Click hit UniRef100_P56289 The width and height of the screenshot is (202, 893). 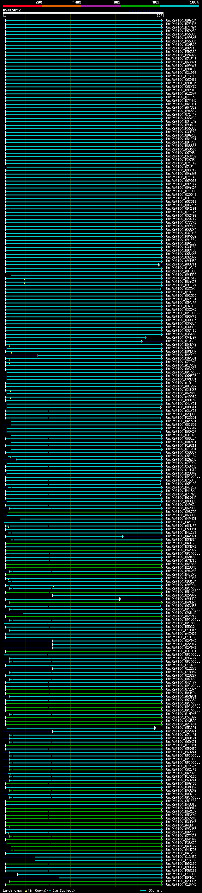point(181,871)
